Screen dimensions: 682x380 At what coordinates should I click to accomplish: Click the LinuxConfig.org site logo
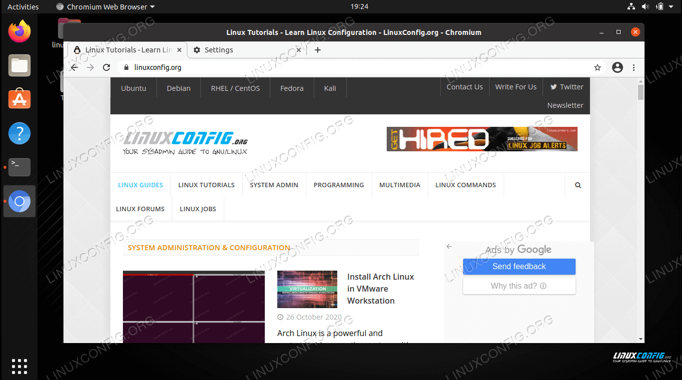[185, 142]
